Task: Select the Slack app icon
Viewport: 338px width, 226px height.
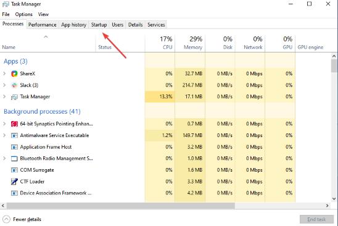Action: [x=14, y=85]
